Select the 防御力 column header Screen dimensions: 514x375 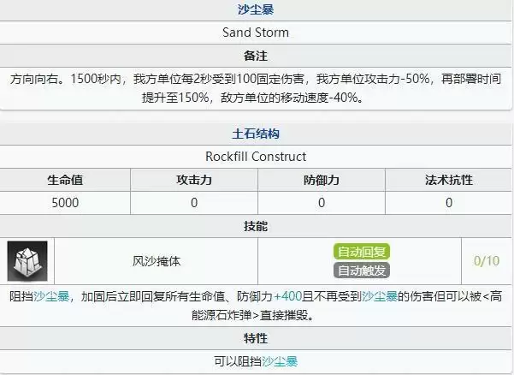click(x=322, y=180)
